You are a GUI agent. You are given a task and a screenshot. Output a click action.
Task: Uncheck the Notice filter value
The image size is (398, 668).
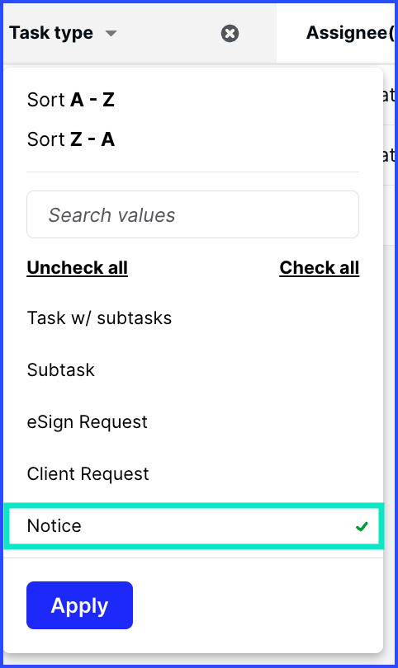click(194, 525)
